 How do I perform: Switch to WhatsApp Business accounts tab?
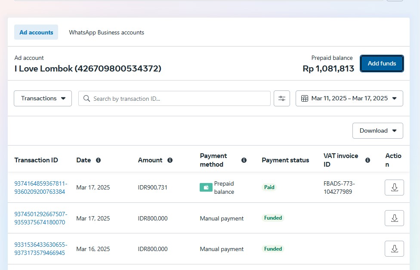pyautogui.click(x=106, y=32)
